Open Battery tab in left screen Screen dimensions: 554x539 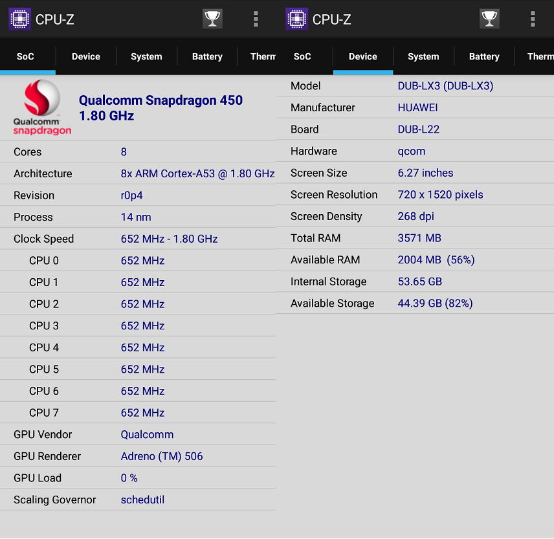(207, 56)
